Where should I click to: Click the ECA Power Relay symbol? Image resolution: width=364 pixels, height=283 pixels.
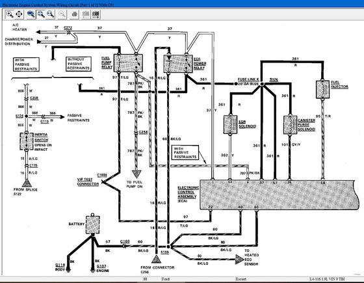pyautogui.click(x=178, y=64)
